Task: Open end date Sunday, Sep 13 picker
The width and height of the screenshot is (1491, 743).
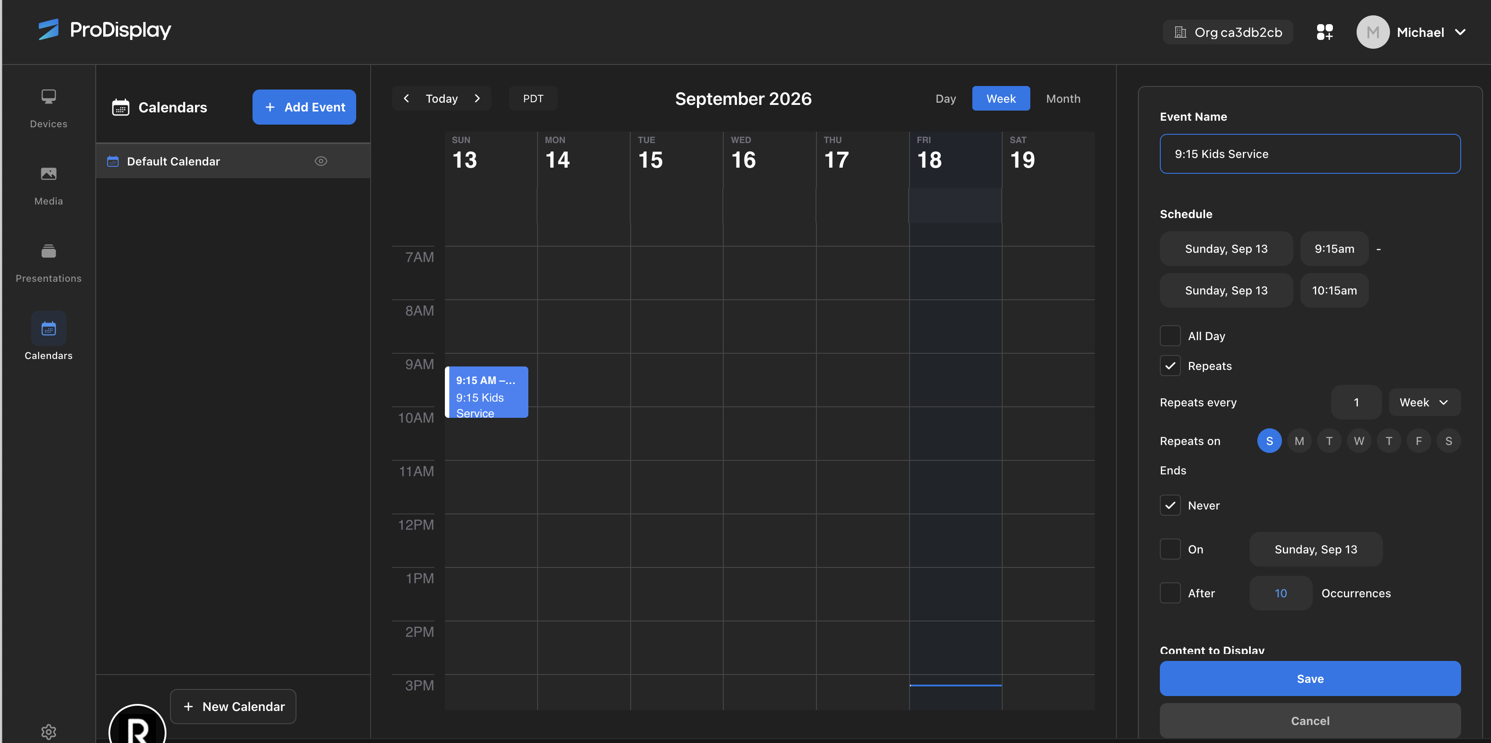Action: [1226, 290]
